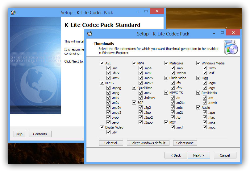Uncheck the Matroska group checkbox

pos(166,63)
